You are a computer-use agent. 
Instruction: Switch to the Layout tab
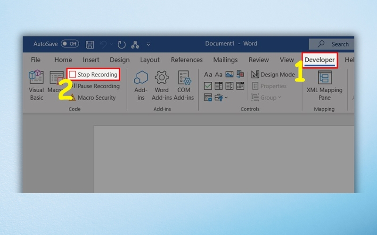pos(150,60)
